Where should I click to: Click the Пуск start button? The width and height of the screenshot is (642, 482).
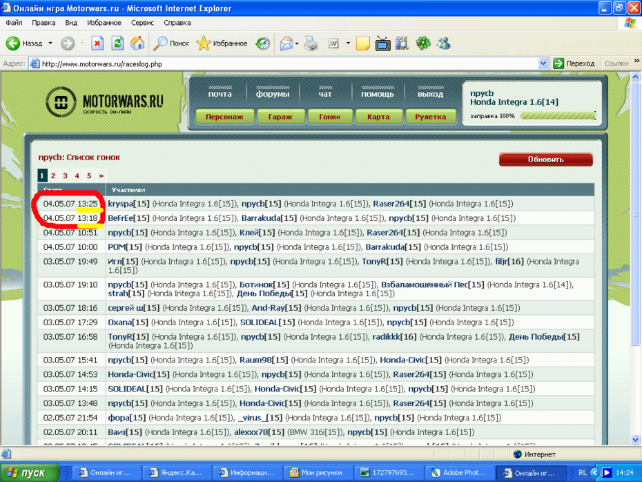coord(26,473)
